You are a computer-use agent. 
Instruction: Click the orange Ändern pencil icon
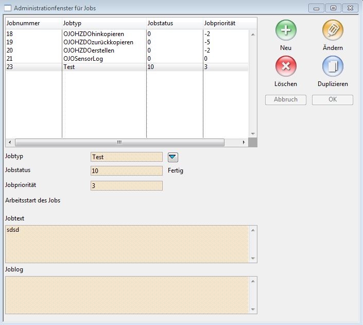[333, 30]
